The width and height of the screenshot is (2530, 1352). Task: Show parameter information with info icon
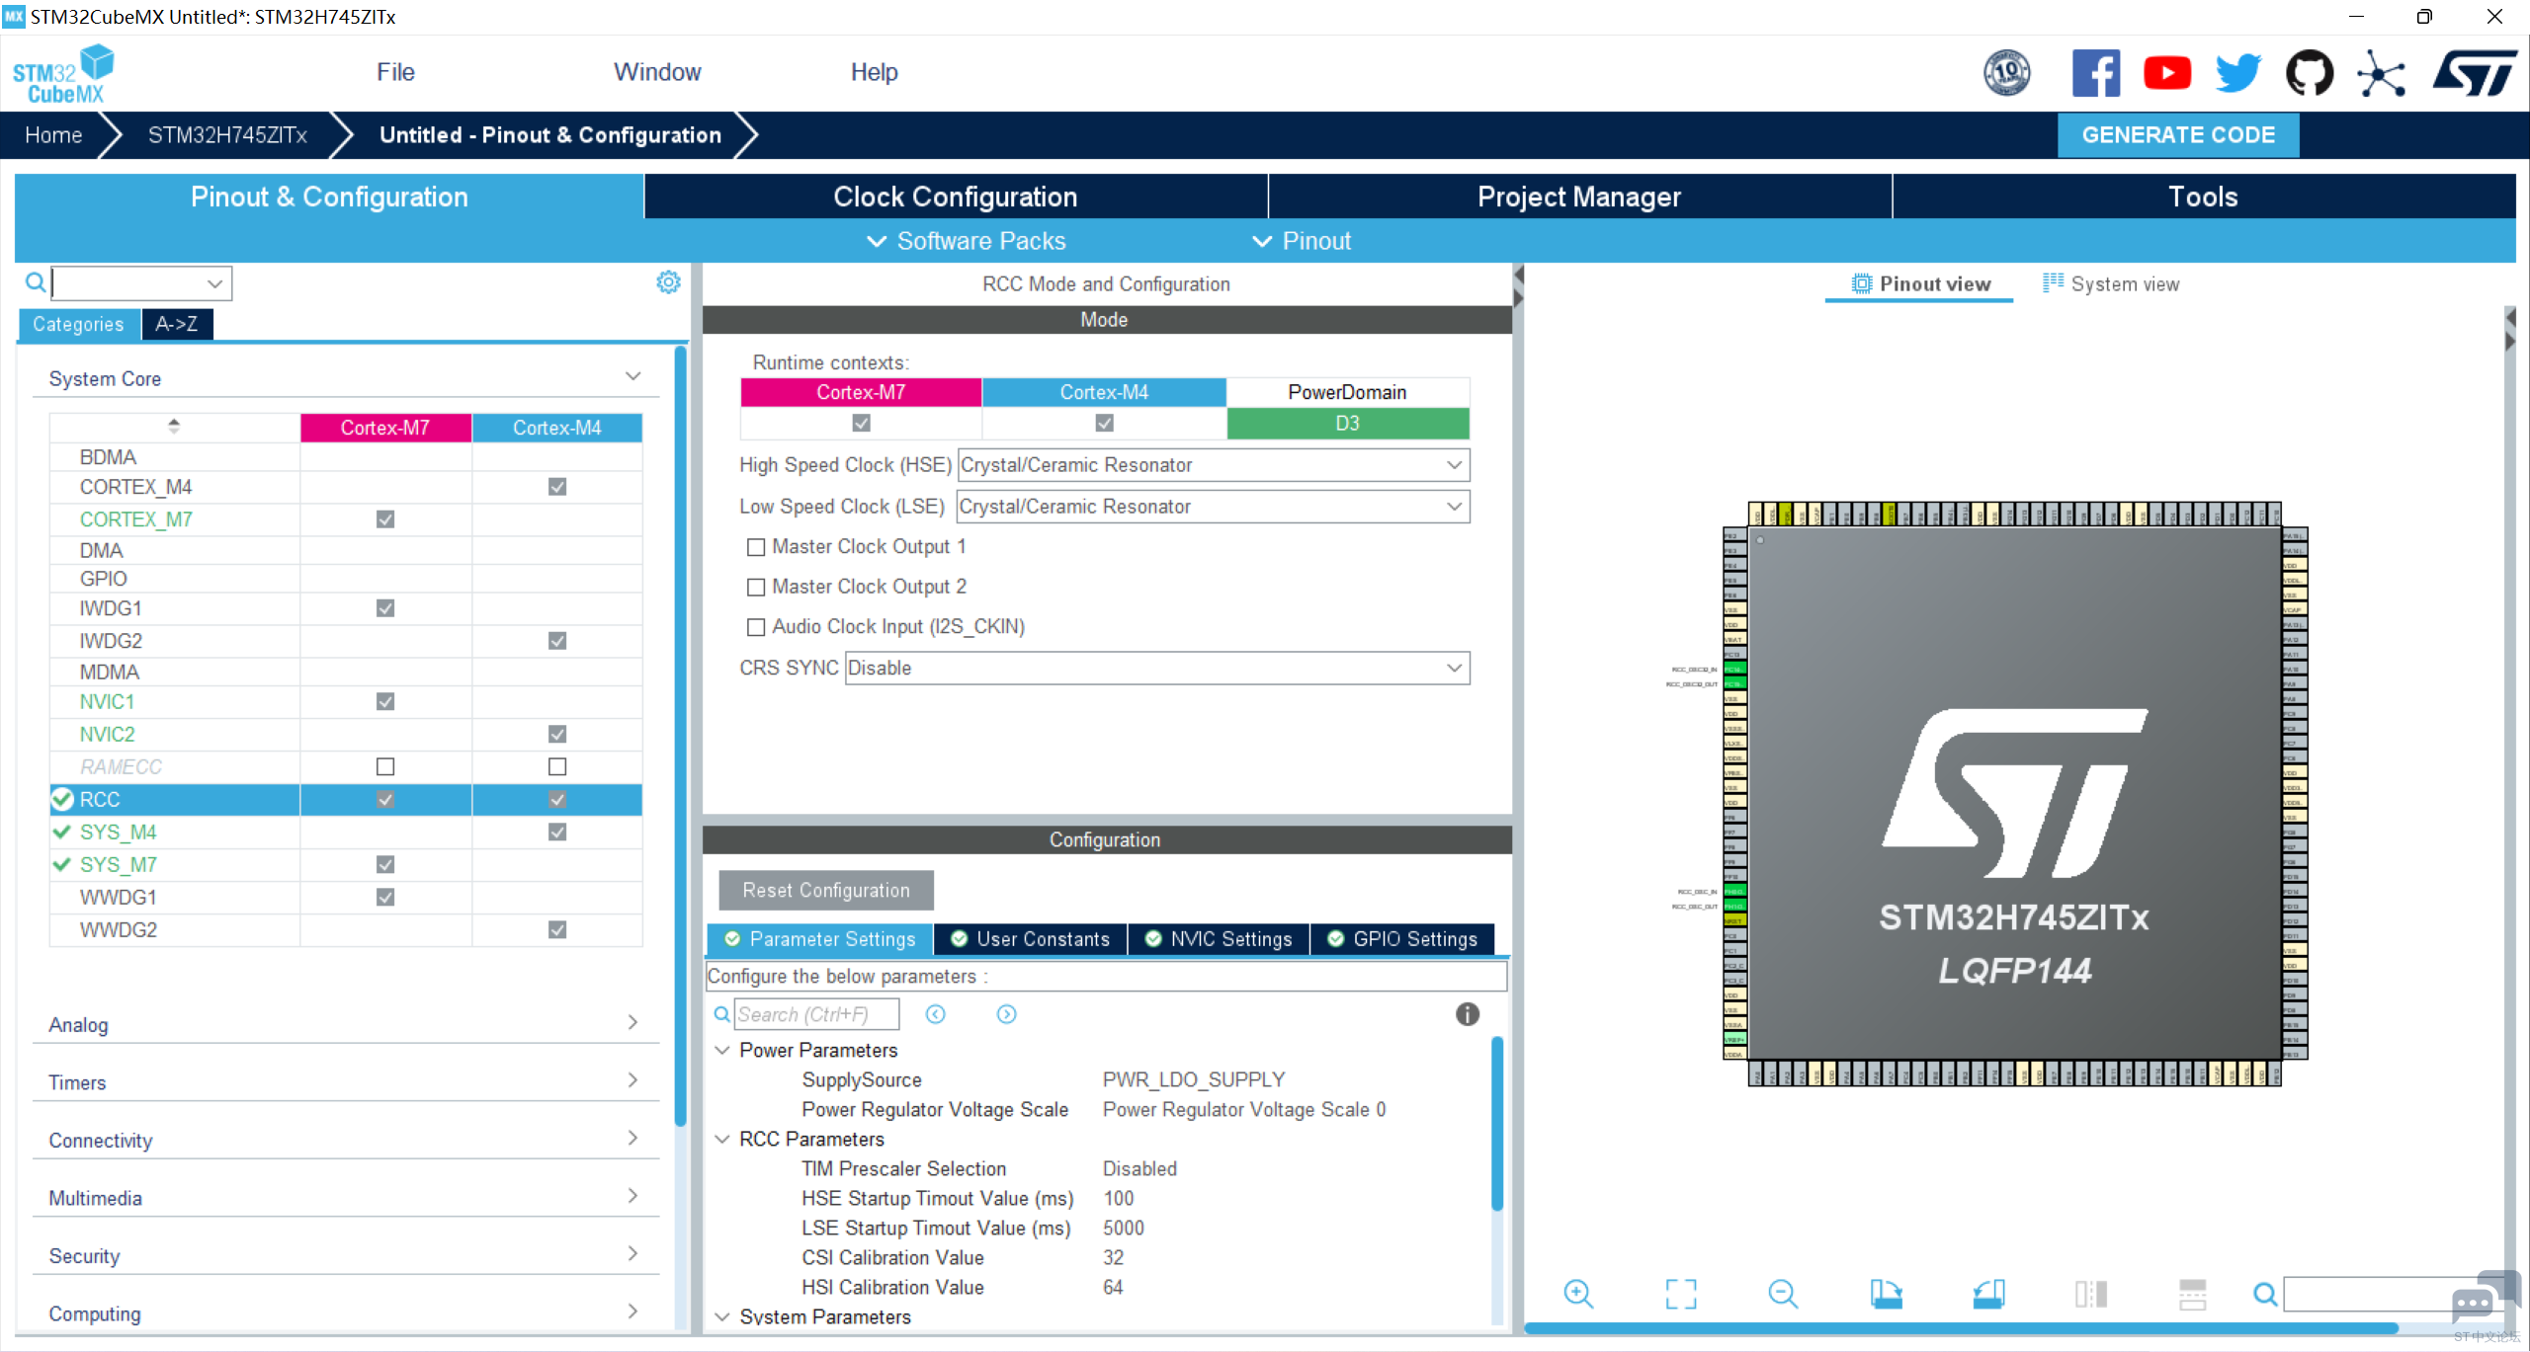point(1468,1014)
